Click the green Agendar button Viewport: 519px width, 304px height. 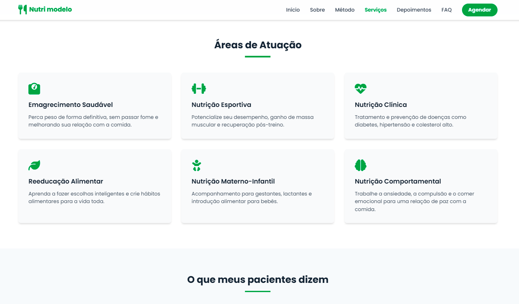pyautogui.click(x=479, y=10)
